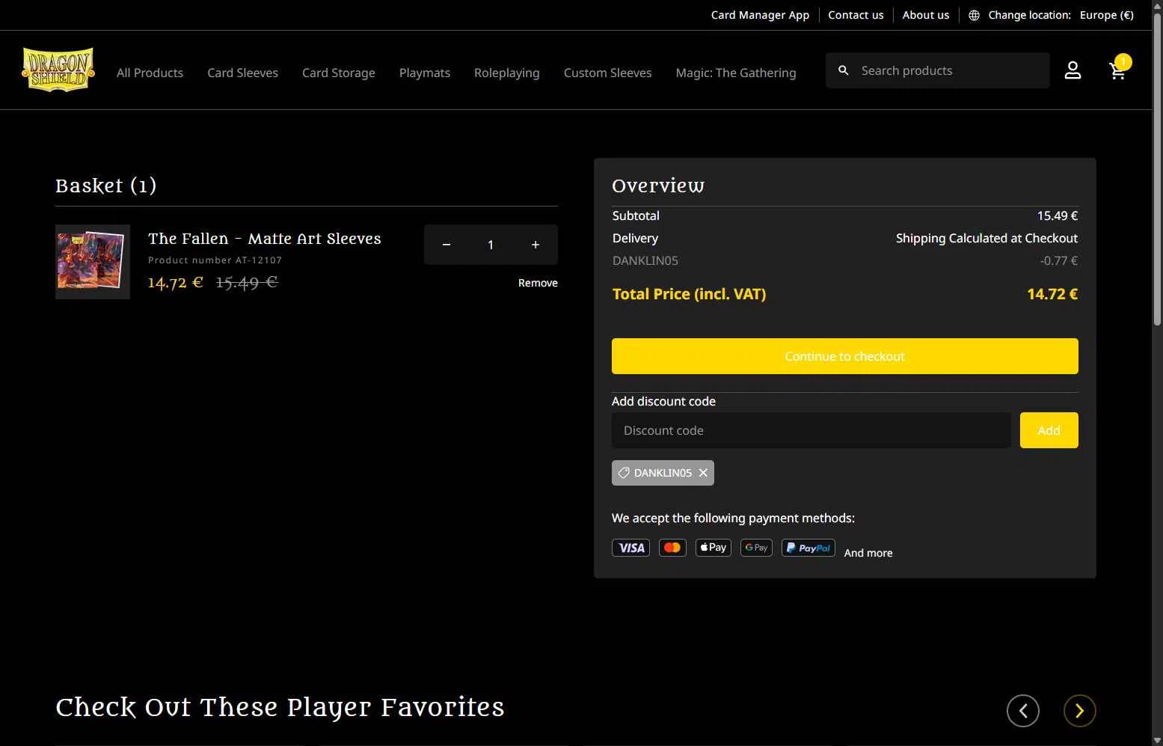Open the user account icon
1163x746 pixels.
click(1073, 70)
